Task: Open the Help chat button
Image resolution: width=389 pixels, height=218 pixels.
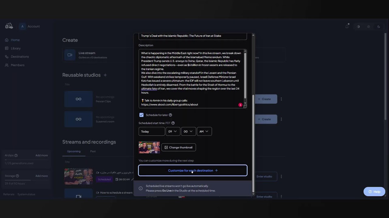Action: point(374,192)
